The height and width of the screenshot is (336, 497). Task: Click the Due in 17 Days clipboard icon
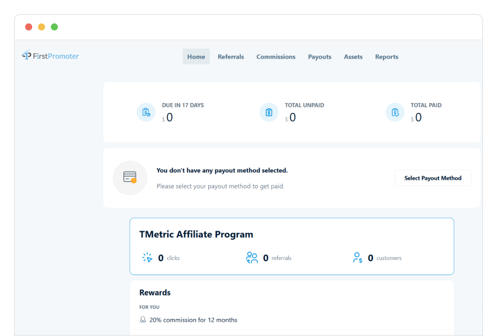(146, 112)
